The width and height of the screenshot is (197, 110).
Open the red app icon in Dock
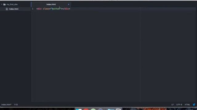[86, 109]
